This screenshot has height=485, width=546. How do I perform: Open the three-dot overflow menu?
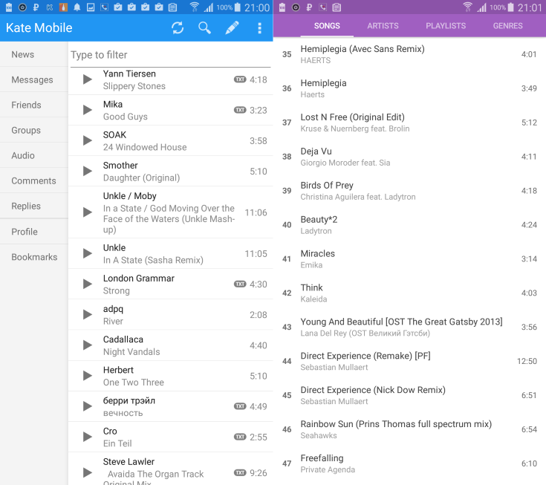point(259,28)
